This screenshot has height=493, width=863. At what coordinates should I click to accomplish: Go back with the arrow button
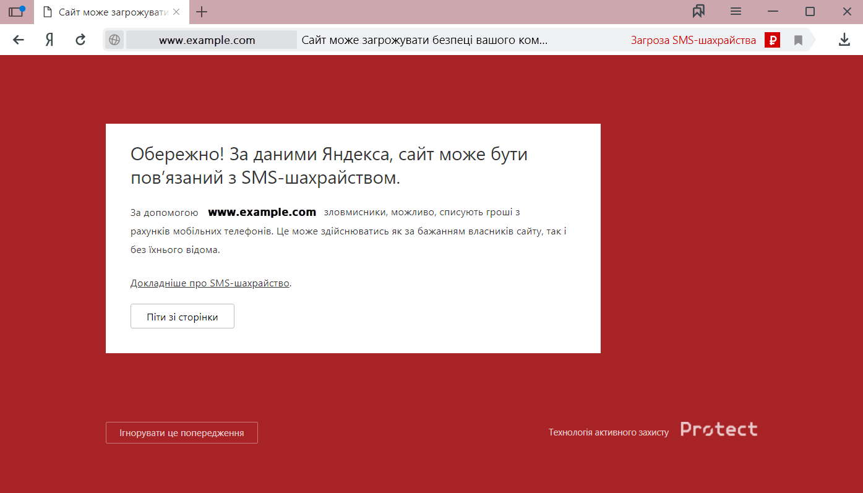coord(19,40)
